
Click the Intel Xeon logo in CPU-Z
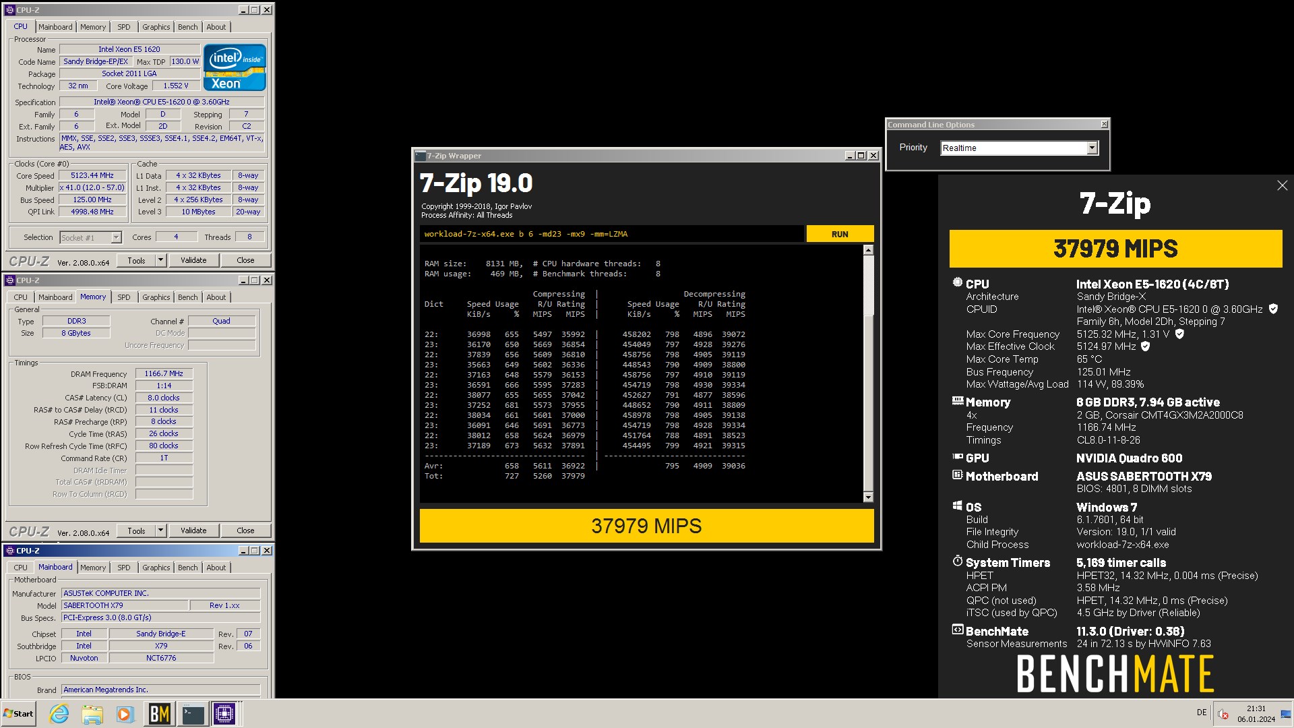pyautogui.click(x=235, y=67)
